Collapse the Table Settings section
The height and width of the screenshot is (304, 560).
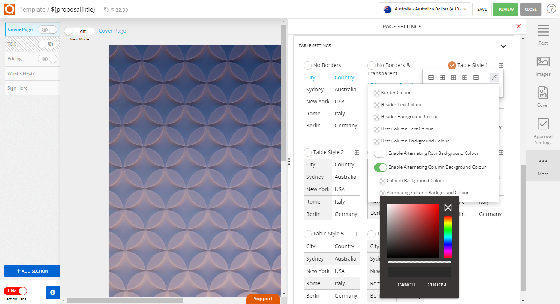(503, 46)
